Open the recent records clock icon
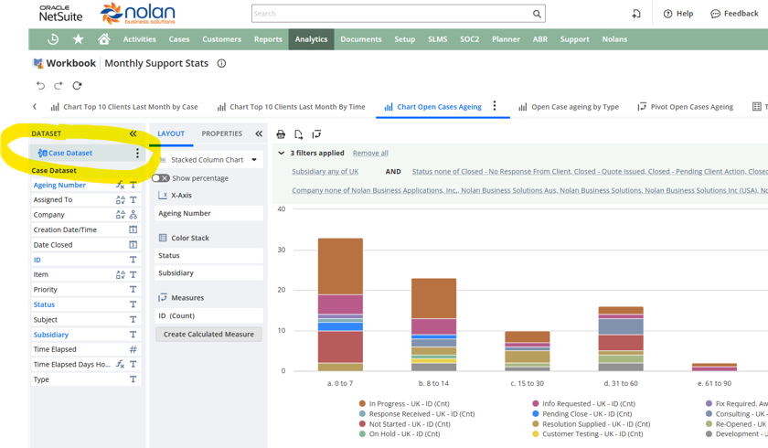Image resolution: width=768 pixels, height=448 pixels. (53, 39)
